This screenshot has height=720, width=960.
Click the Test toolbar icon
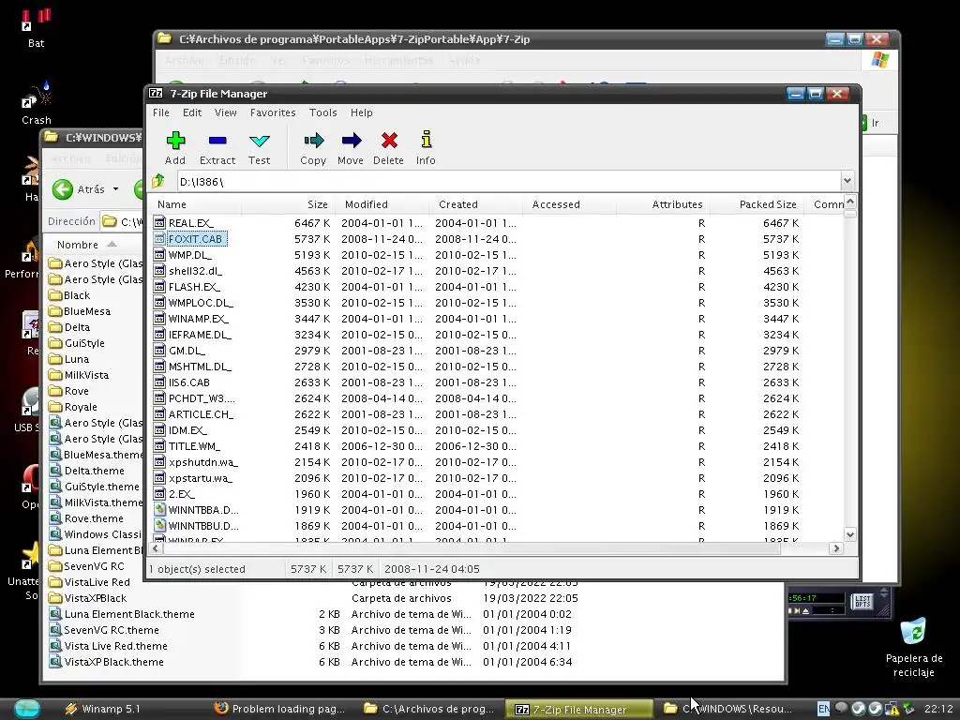tap(259, 141)
